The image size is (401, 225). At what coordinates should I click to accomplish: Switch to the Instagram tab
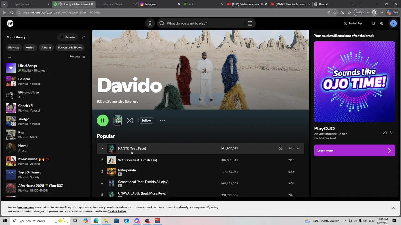coord(160,4)
